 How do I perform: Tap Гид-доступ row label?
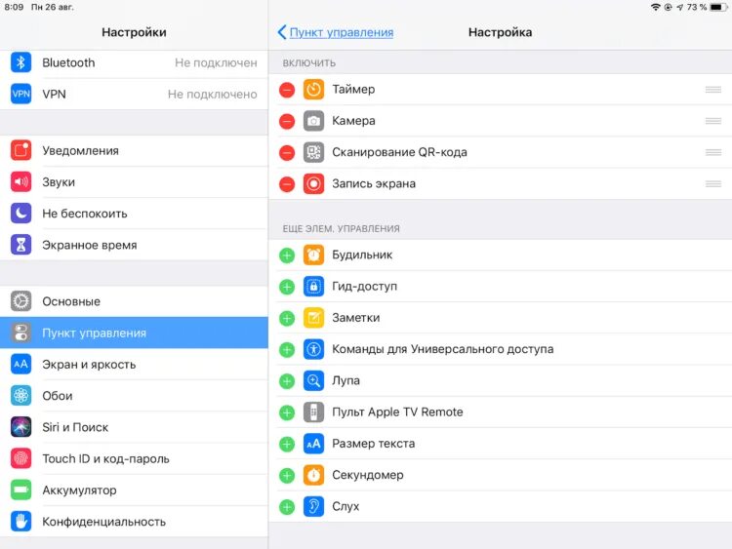(364, 287)
